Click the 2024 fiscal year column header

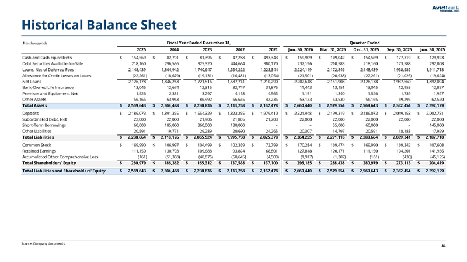(x=174, y=50)
